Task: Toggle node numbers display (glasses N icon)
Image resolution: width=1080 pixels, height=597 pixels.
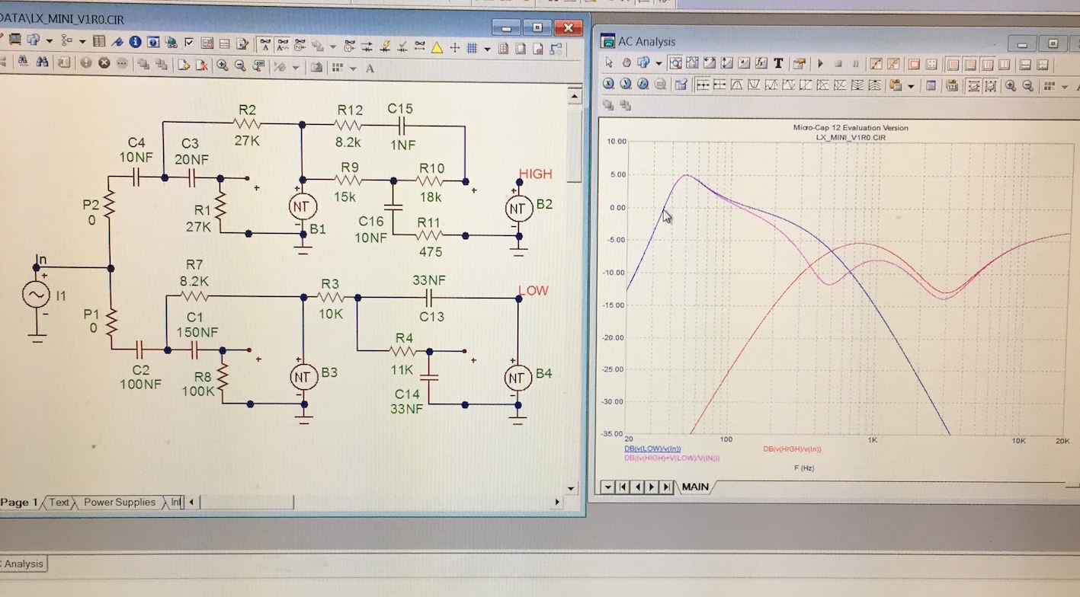Action: tap(300, 46)
